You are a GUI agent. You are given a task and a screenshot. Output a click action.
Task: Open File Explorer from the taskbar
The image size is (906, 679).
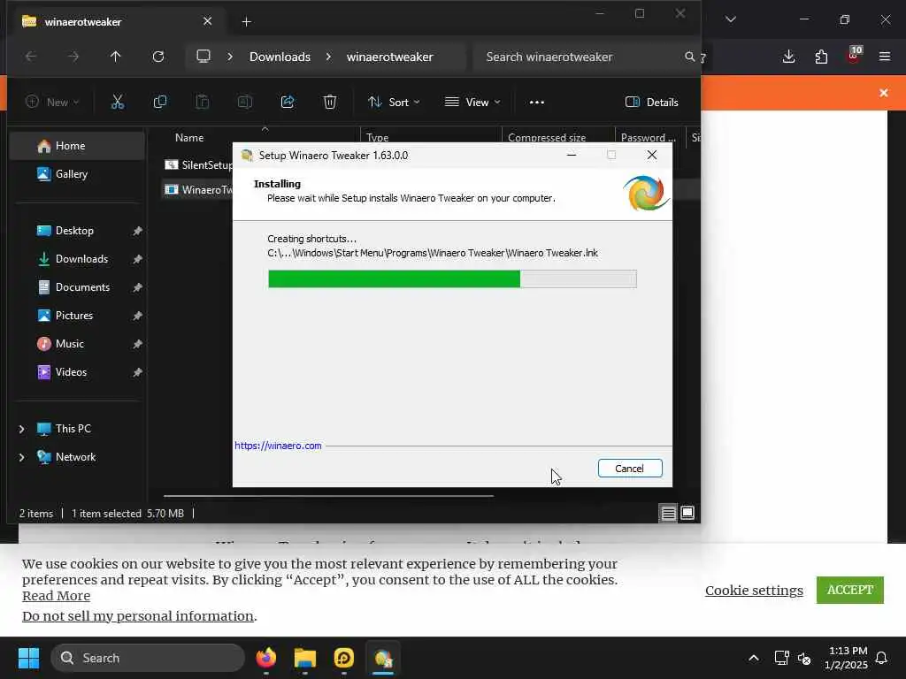tap(305, 658)
